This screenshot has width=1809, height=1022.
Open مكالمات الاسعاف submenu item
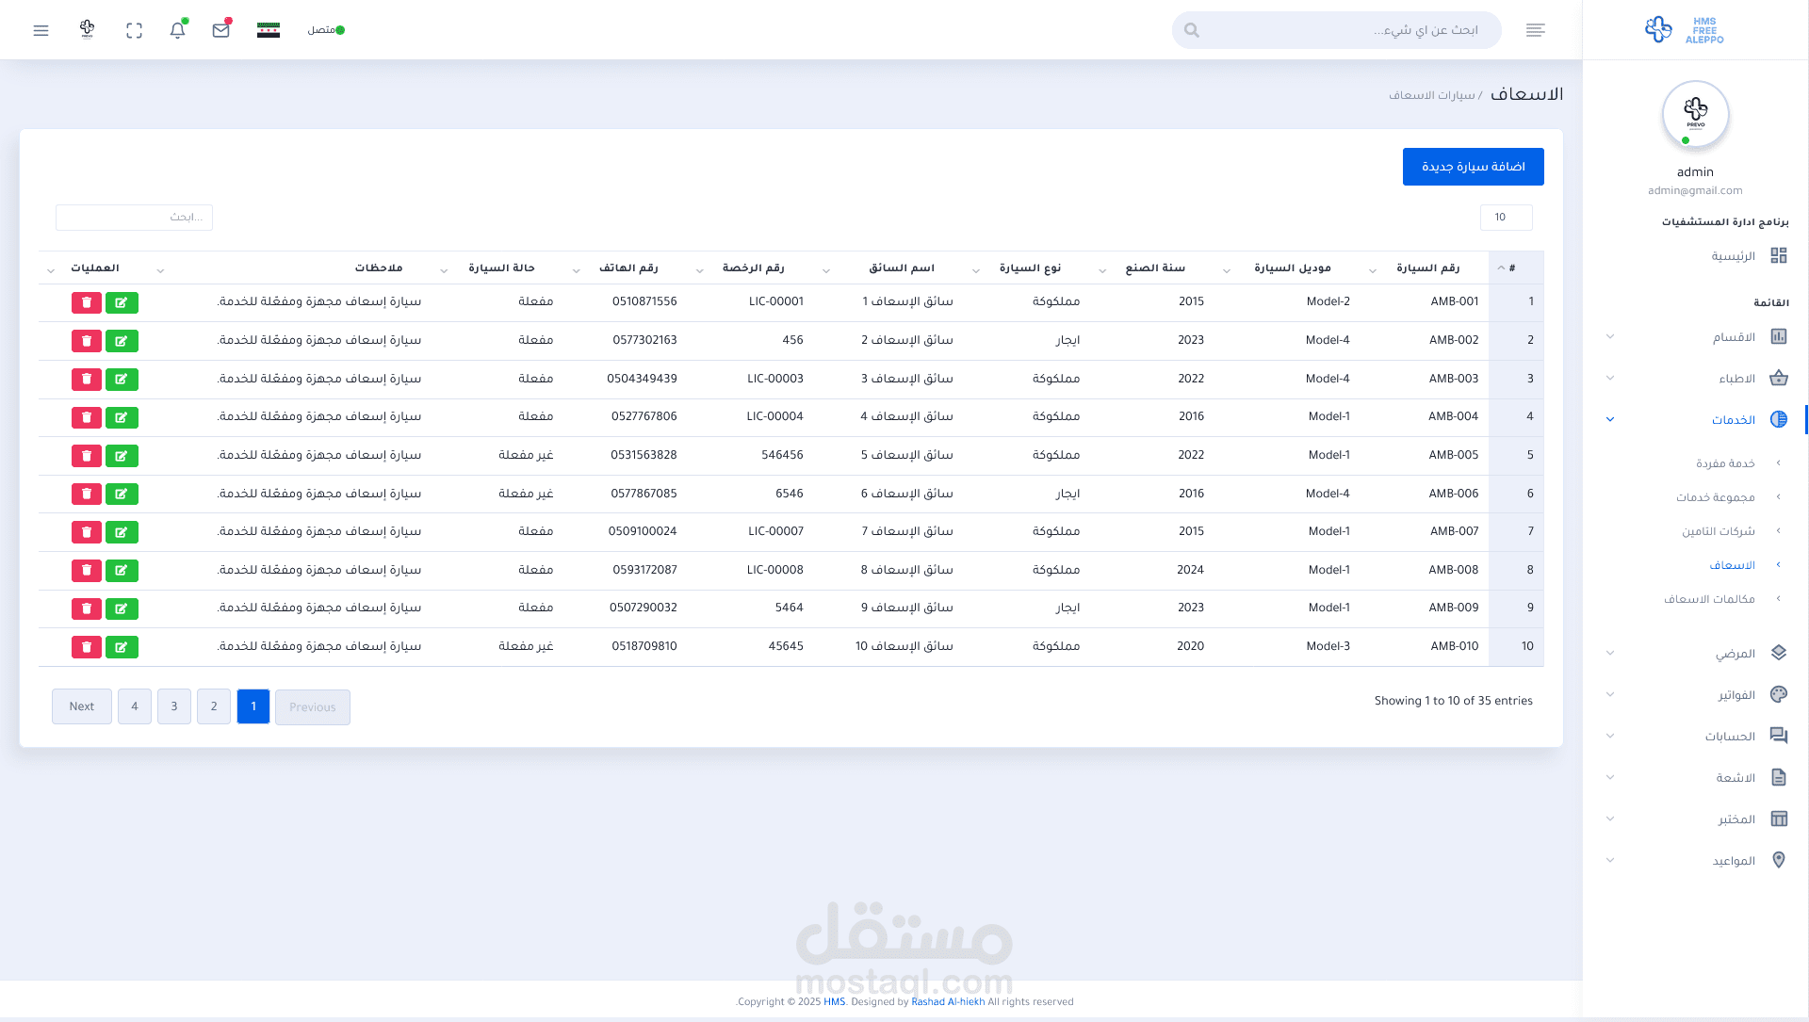(1708, 599)
